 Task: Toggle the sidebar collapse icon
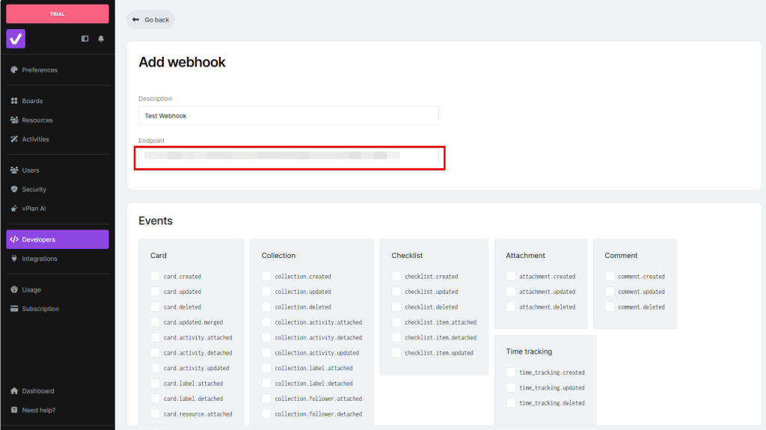click(85, 39)
